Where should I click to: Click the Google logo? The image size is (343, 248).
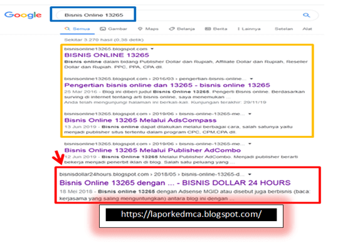click(x=23, y=15)
